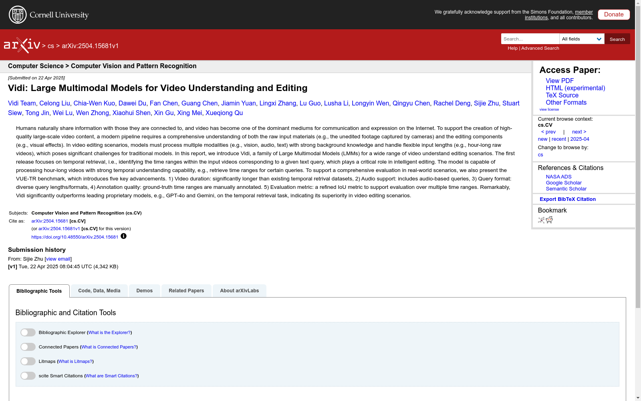Click the red Search button
641x401 pixels.
coord(617,39)
